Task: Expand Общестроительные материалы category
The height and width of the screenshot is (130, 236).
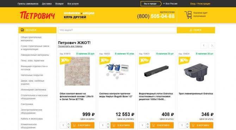Action: pos(31,39)
